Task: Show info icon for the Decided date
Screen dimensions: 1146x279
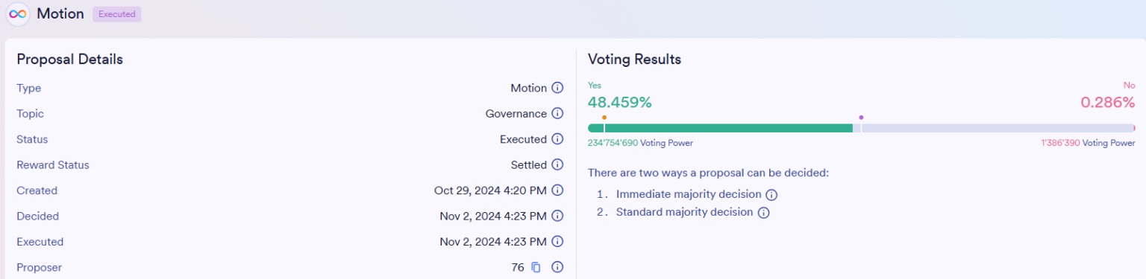Action: coord(557,217)
